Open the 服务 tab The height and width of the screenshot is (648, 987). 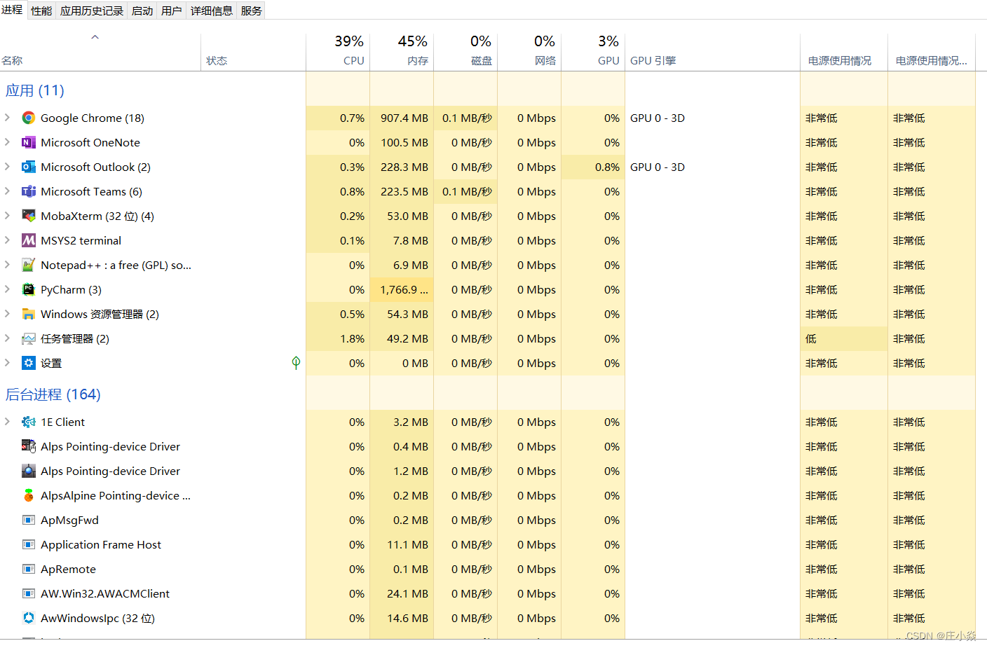pyautogui.click(x=252, y=11)
